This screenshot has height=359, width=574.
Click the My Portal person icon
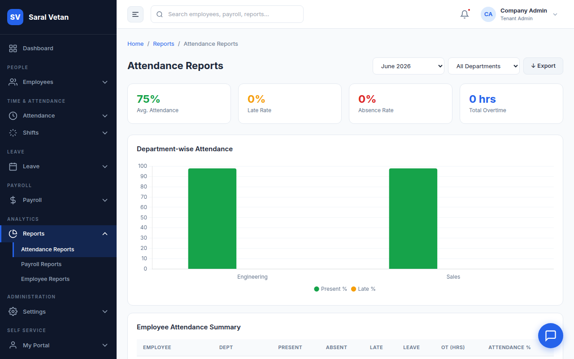[13, 346]
